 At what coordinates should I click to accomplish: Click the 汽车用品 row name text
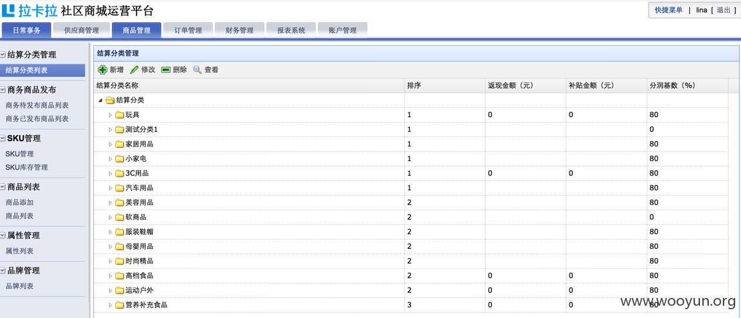139,188
